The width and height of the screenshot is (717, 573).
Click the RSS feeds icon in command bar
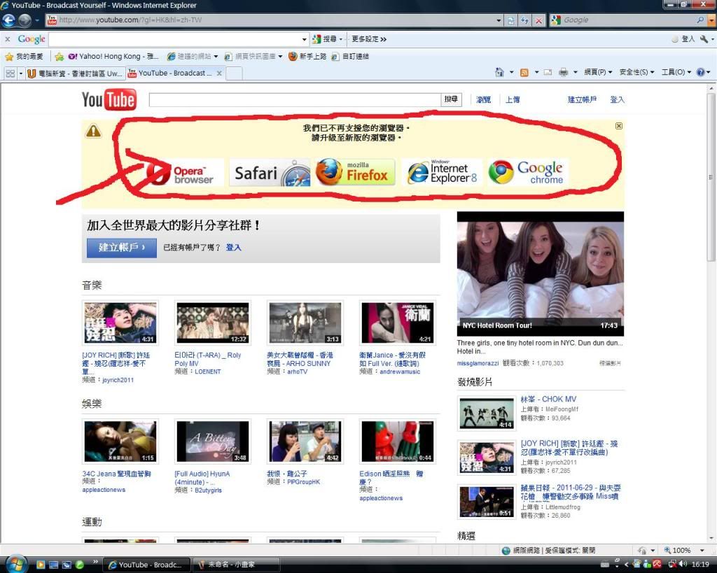tap(524, 72)
